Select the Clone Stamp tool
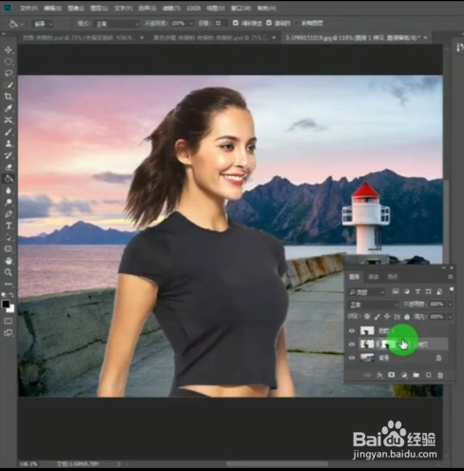464x471 pixels. pyautogui.click(x=9, y=144)
